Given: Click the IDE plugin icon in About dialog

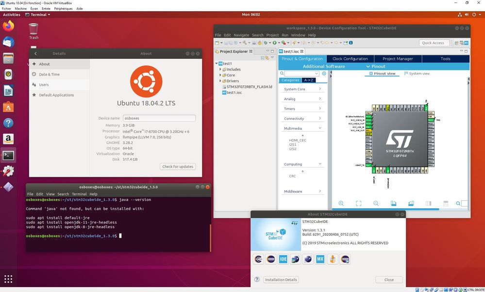Looking at the screenshot, I should tap(283, 259).
